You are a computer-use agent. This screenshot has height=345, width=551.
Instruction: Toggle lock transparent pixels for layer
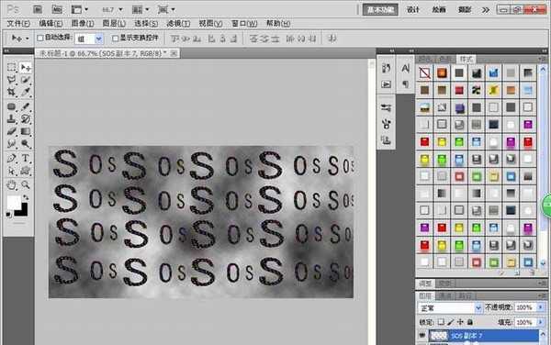(x=441, y=322)
